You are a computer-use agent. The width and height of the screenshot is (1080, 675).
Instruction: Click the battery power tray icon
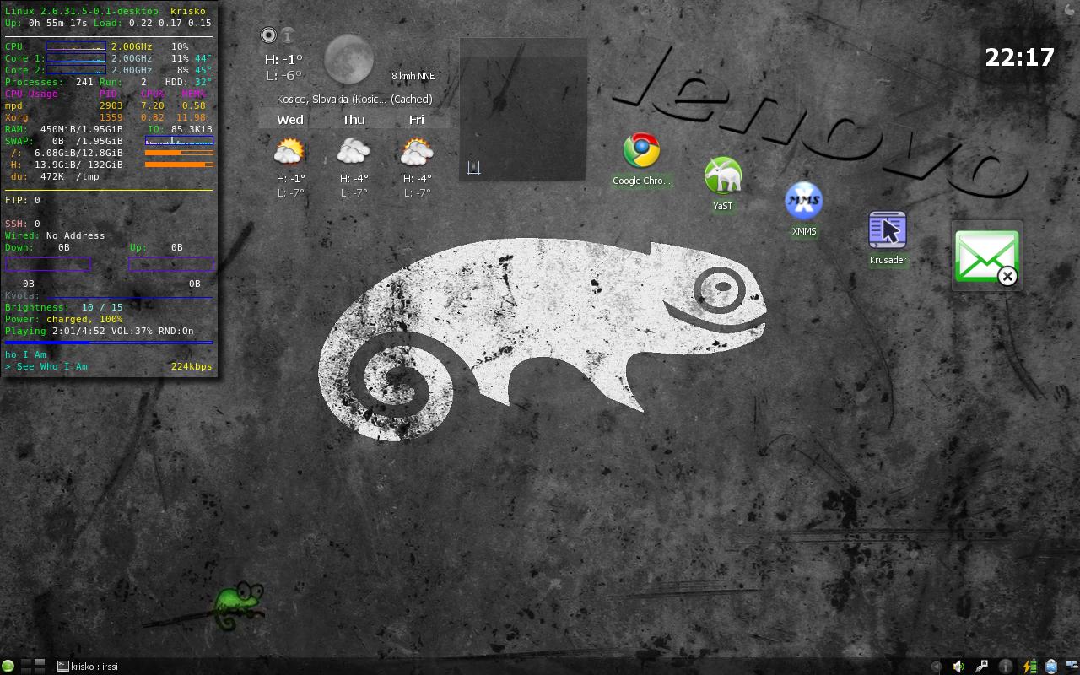(1029, 667)
